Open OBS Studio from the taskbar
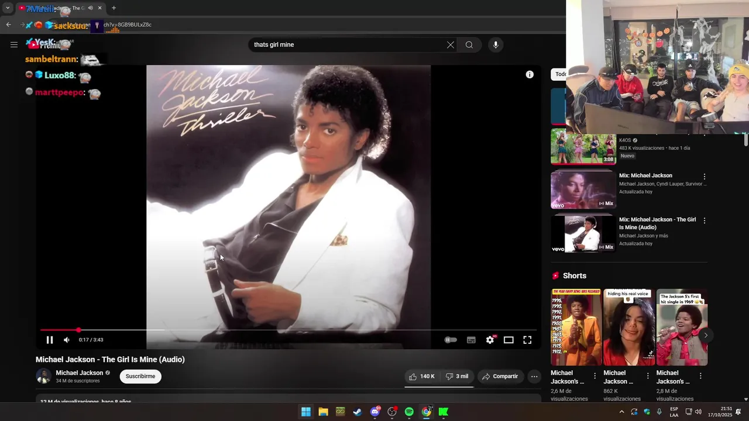Viewport: 749px width, 421px height. point(392,412)
